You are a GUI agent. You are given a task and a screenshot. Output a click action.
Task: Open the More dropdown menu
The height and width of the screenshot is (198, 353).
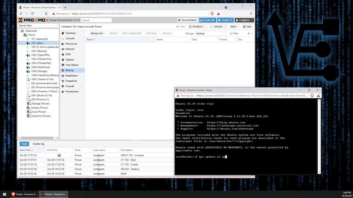pyautogui.click(x=234, y=26)
